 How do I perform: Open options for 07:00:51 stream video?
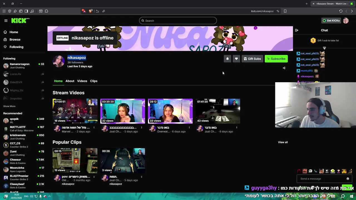point(94,127)
